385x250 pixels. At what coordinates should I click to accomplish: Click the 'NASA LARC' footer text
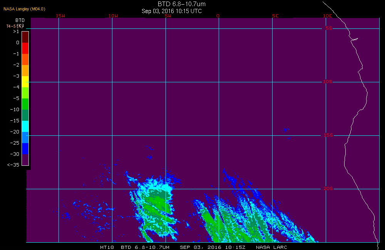click(271, 247)
